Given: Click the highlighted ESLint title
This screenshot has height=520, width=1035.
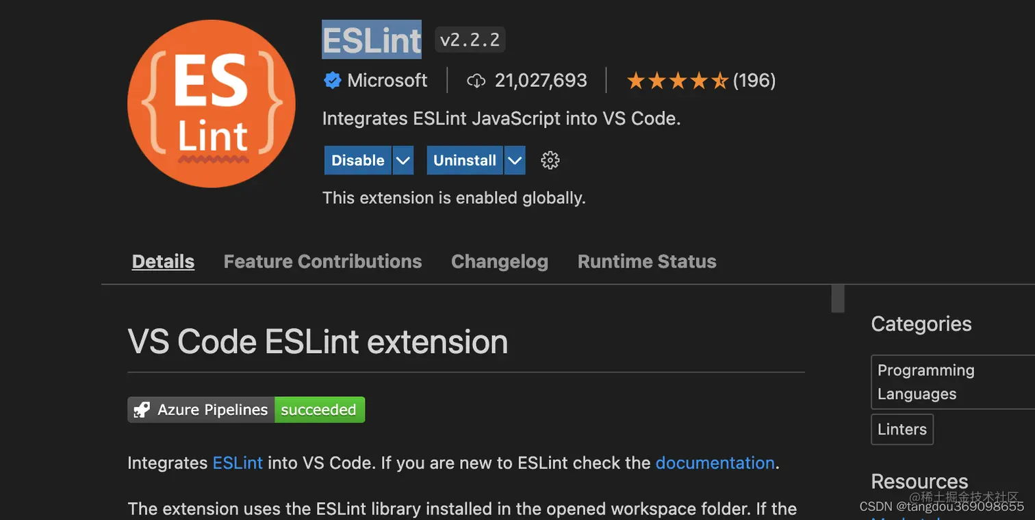Looking at the screenshot, I should [x=372, y=40].
